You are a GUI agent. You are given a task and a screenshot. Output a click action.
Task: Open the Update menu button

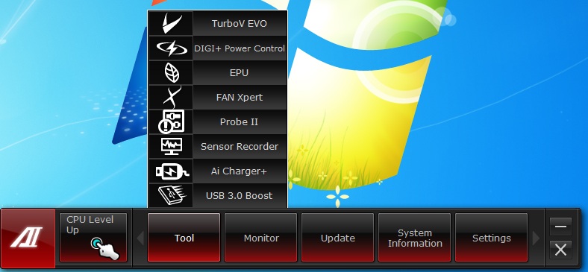[337, 238]
